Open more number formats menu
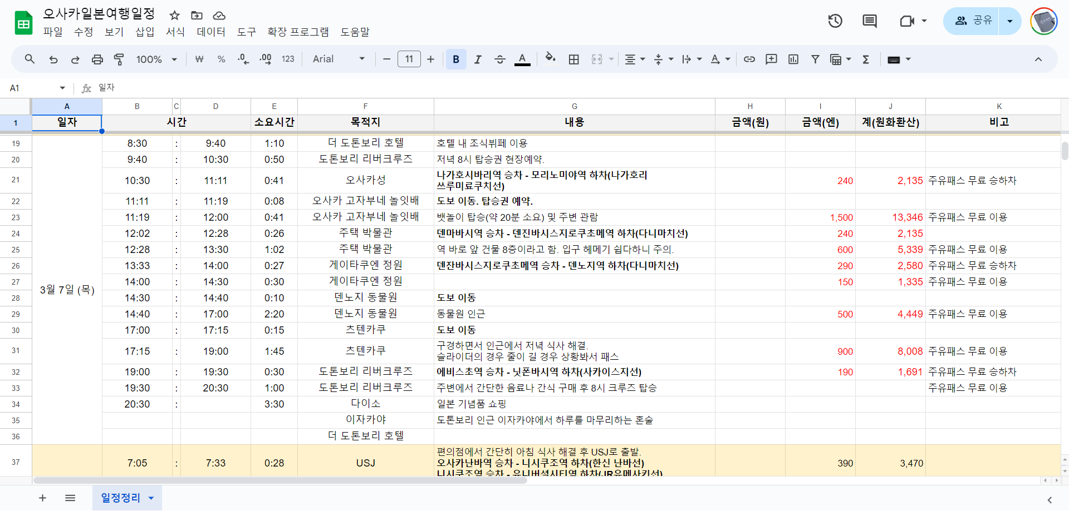 (x=288, y=59)
